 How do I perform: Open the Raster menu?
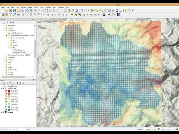tap(42, 8)
